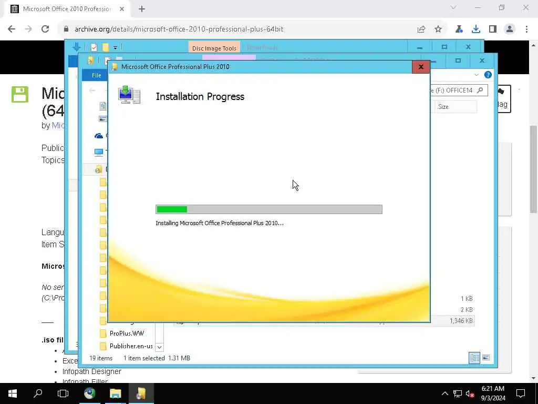The width and height of the screenshot is (538, 404).
Task: Click the Infopath Designer list item
Action: point(91,371)
